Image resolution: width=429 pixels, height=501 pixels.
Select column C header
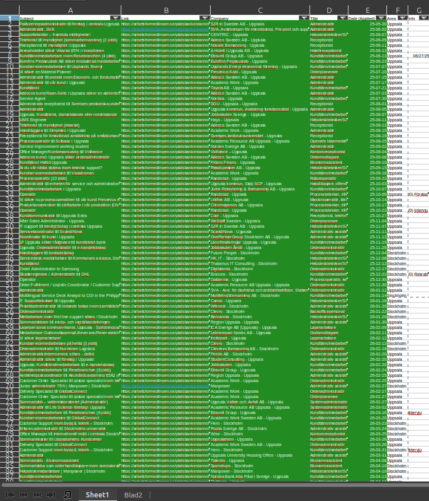[x=260, y=11]
